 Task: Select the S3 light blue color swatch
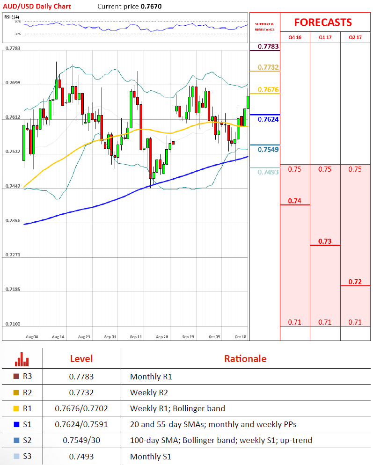coord(16,457)
